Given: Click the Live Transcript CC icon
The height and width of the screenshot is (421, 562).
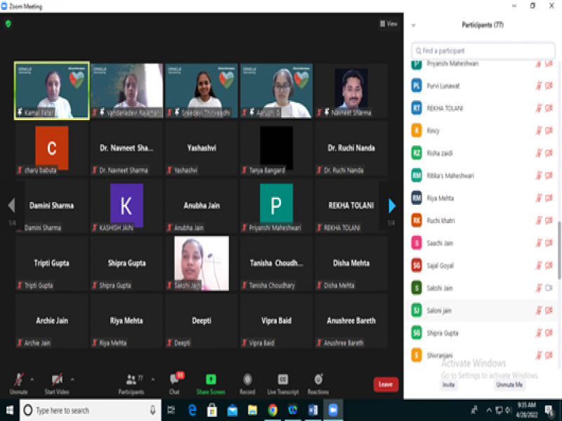Looking at the screenshot, I should (282, 380).
